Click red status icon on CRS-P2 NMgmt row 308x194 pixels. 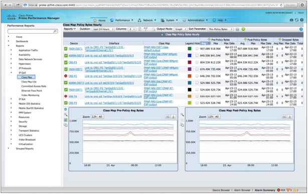[x=66, y=76]
